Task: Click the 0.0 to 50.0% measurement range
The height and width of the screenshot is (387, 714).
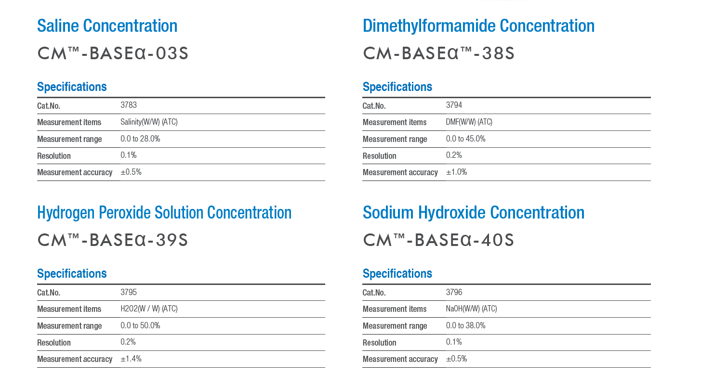Action: point(140,325)
